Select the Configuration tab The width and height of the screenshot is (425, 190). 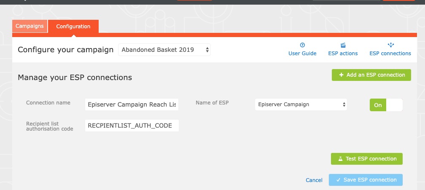(73, 26)
